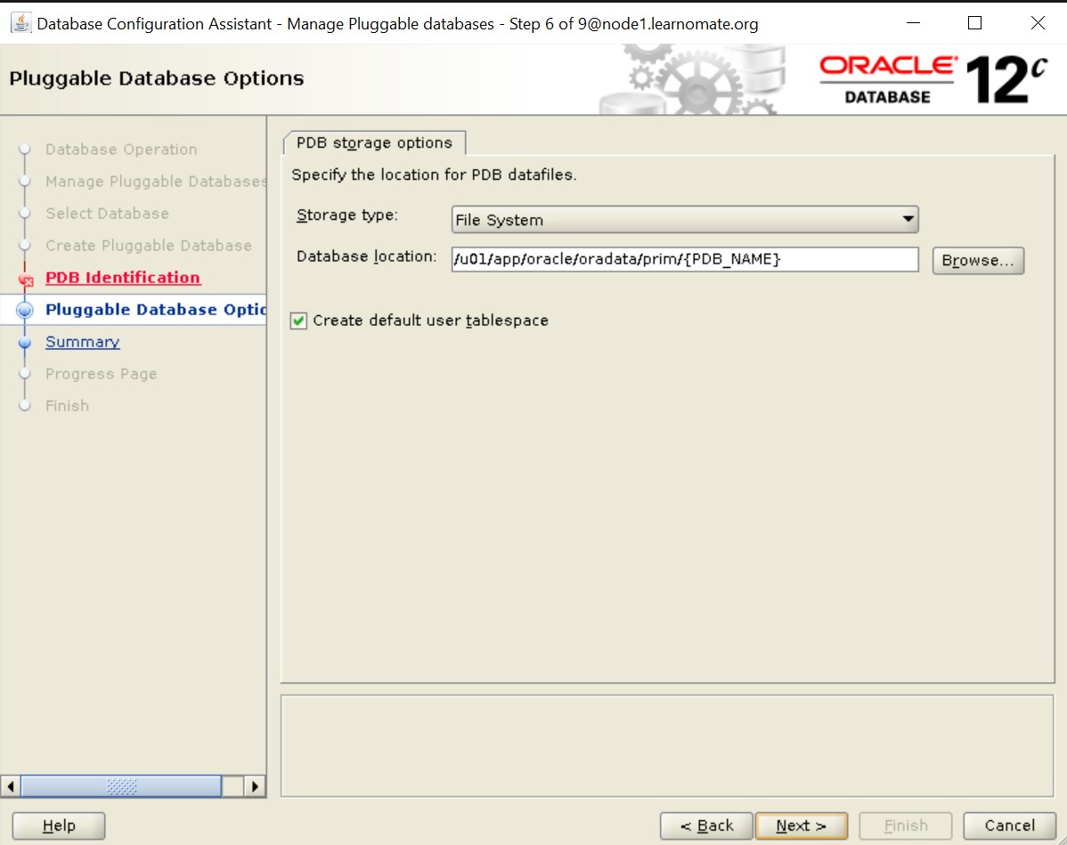Maximize the Database Configuration Assistant window
1067x845 pixels.
[974, 24]
